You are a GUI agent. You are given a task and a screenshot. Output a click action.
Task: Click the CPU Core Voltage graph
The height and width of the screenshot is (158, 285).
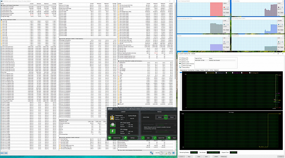pyautogui.click(x=200, y=26)
